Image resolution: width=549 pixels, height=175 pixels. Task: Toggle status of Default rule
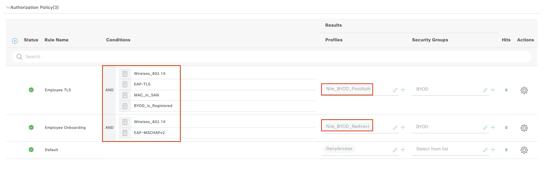tap(31, 150)
